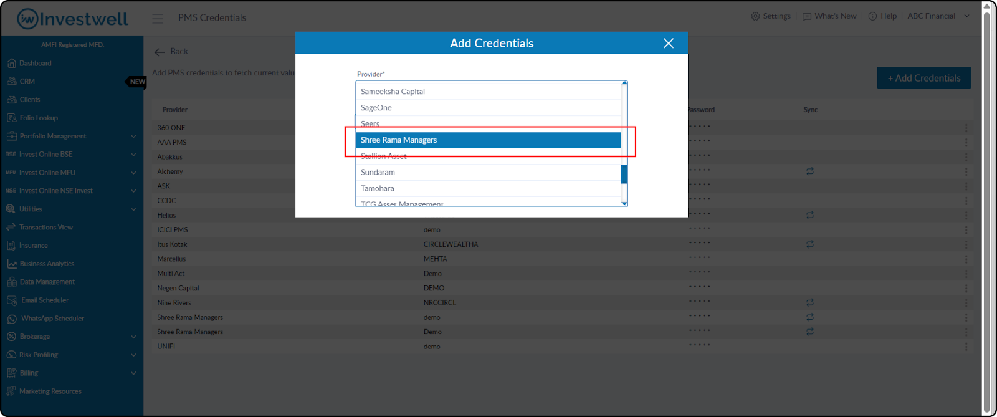Click provider list scroll down arrow
The height and width of the screenshot is (417, 997).
624,203
